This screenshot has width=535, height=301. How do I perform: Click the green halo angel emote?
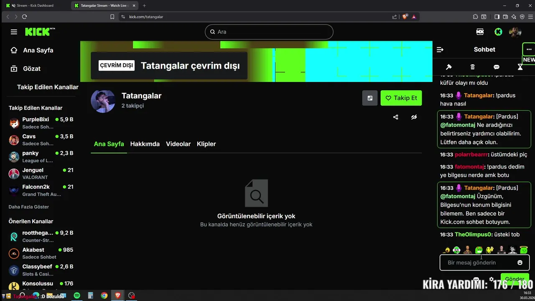[x=524, y=250]
